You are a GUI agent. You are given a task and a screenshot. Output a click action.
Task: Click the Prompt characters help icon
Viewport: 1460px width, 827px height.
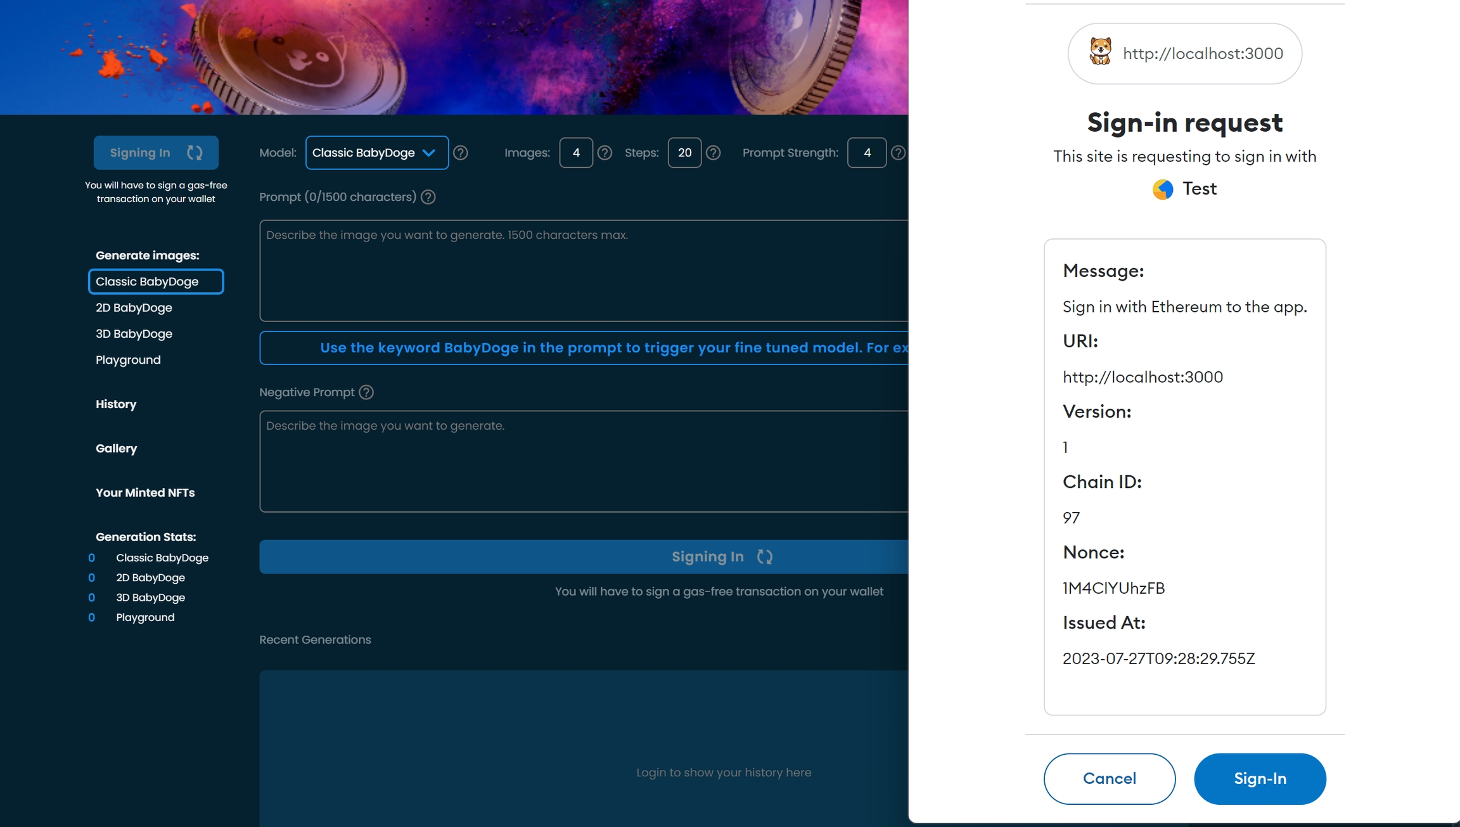[428, 197]
